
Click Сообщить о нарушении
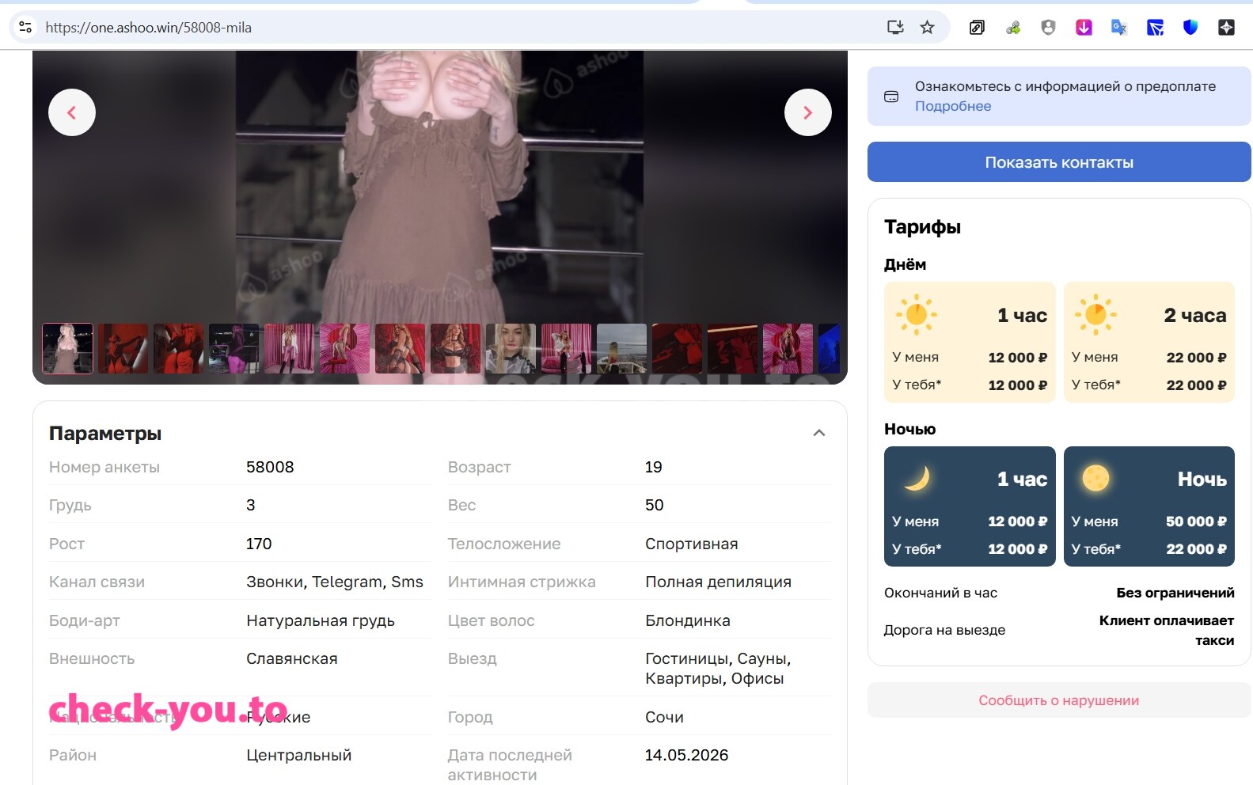tap(1059, 700)
